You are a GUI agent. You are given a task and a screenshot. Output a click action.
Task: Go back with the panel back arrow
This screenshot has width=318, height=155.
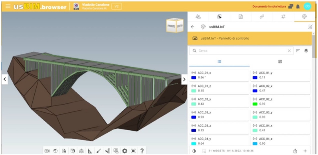(x=193, y=27)
